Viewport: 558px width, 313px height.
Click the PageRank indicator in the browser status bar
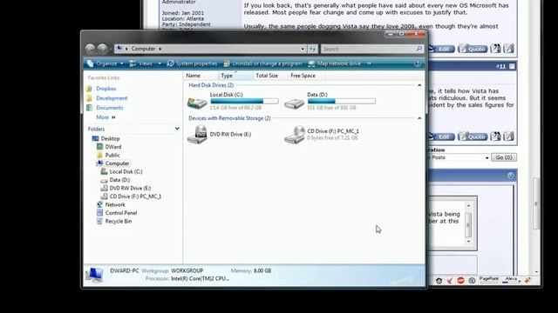489,280
